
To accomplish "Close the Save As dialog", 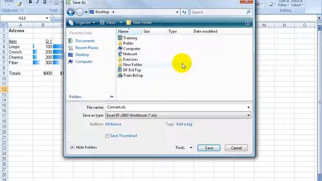I will click(x=246, y=2).
